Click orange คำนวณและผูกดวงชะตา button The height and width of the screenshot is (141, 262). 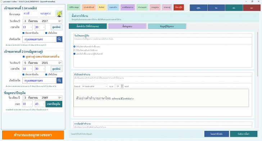coord(33,135)
